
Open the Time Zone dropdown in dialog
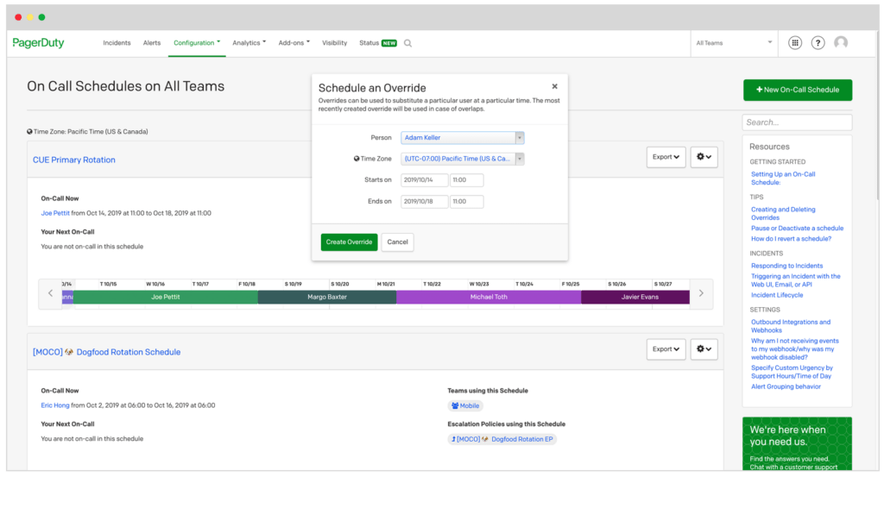point(463,159)
